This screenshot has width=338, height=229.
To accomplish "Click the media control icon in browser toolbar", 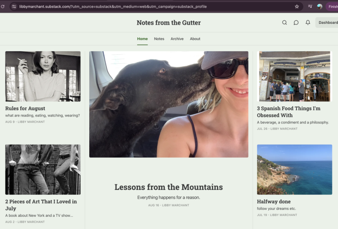I will 310,6.
